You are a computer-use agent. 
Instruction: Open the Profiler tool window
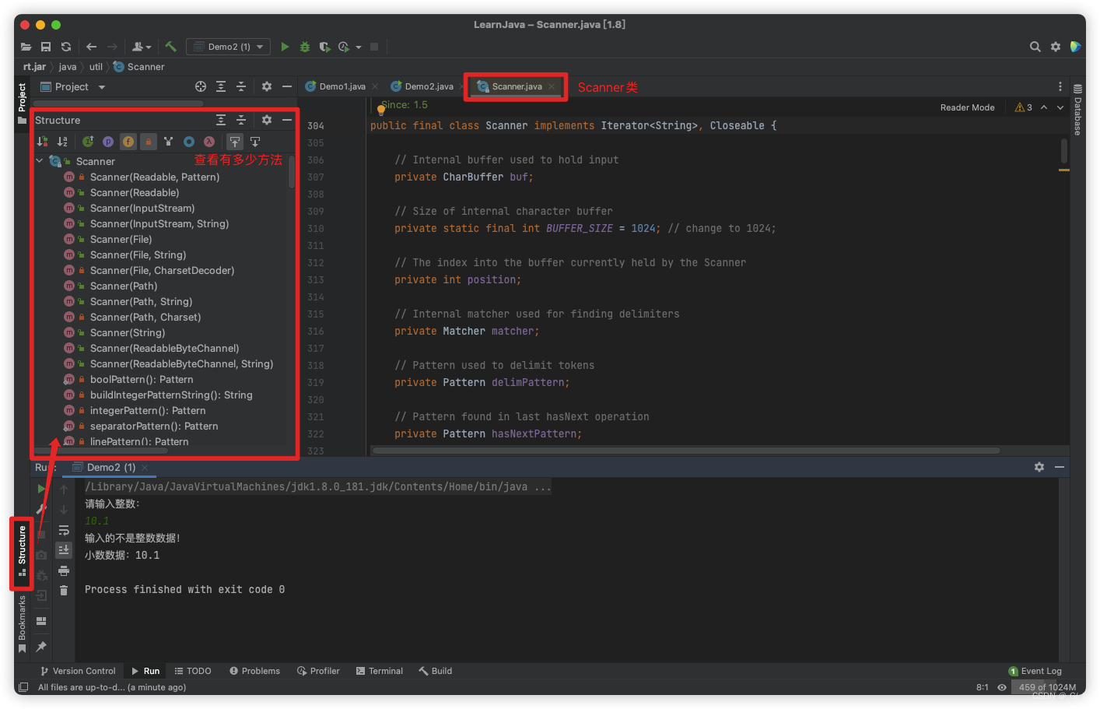click(x=318, y=671)
